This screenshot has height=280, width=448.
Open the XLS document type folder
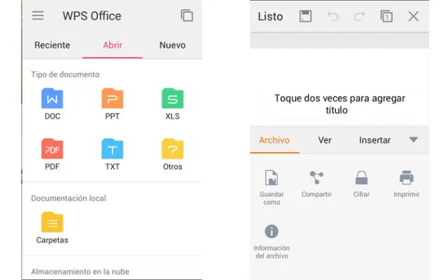(x=172, y=99)
